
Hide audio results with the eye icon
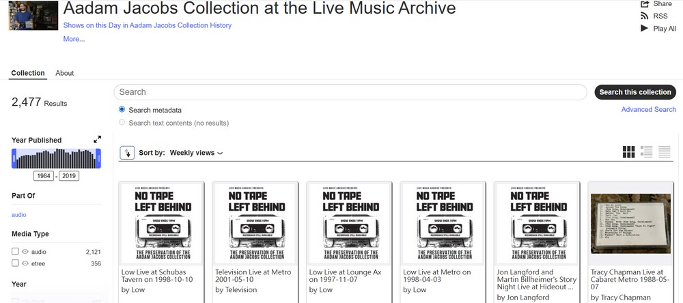tap(25, 252)
